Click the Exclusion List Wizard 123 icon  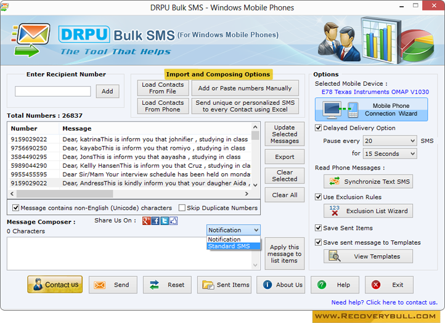[335, 211]
